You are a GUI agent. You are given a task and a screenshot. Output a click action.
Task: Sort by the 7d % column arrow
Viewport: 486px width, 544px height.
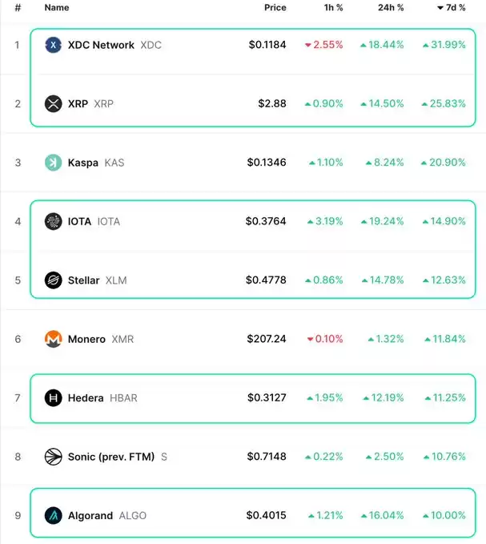440,8
